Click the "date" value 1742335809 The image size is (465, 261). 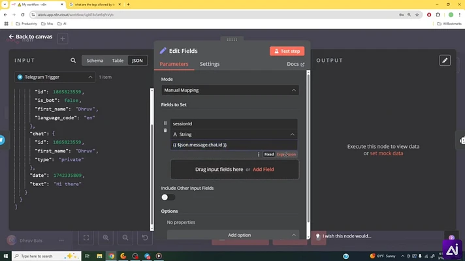[x=68, y=176]
